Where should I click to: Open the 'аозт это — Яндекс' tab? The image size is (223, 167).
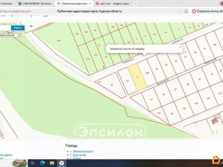click(113, 3)
